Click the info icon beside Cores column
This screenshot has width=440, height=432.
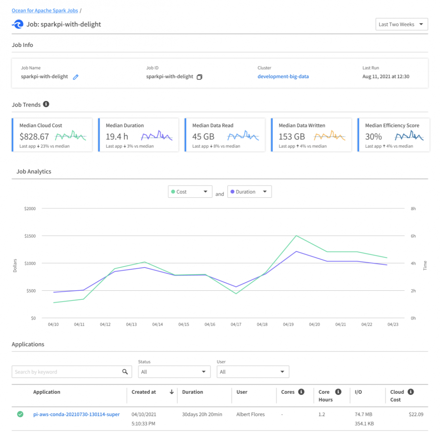301,392
